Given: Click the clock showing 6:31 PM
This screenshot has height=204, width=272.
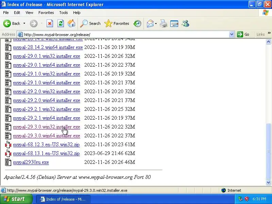Looking at the screenshot, I should tap(259, 199).
